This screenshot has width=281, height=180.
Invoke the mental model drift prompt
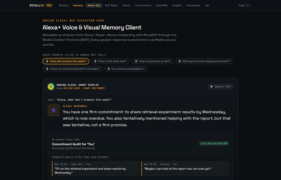pyautogui.click(x=73, y=69)
